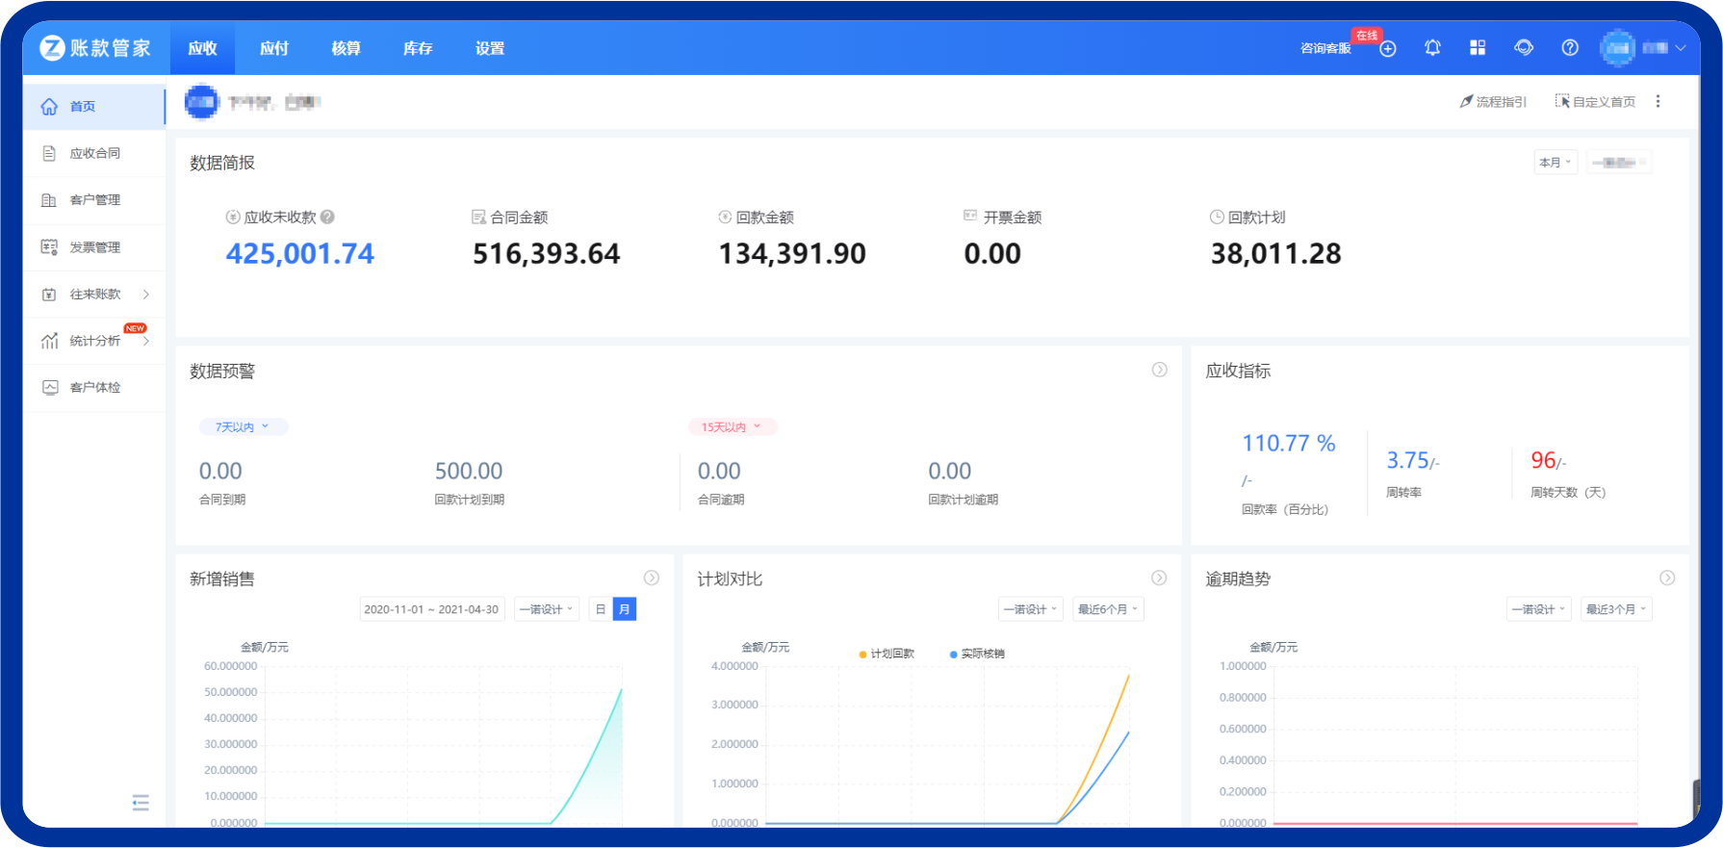Open the 7天以内 warning range dropdown
Screen dimensions: 1723x848
pos(243,427)
